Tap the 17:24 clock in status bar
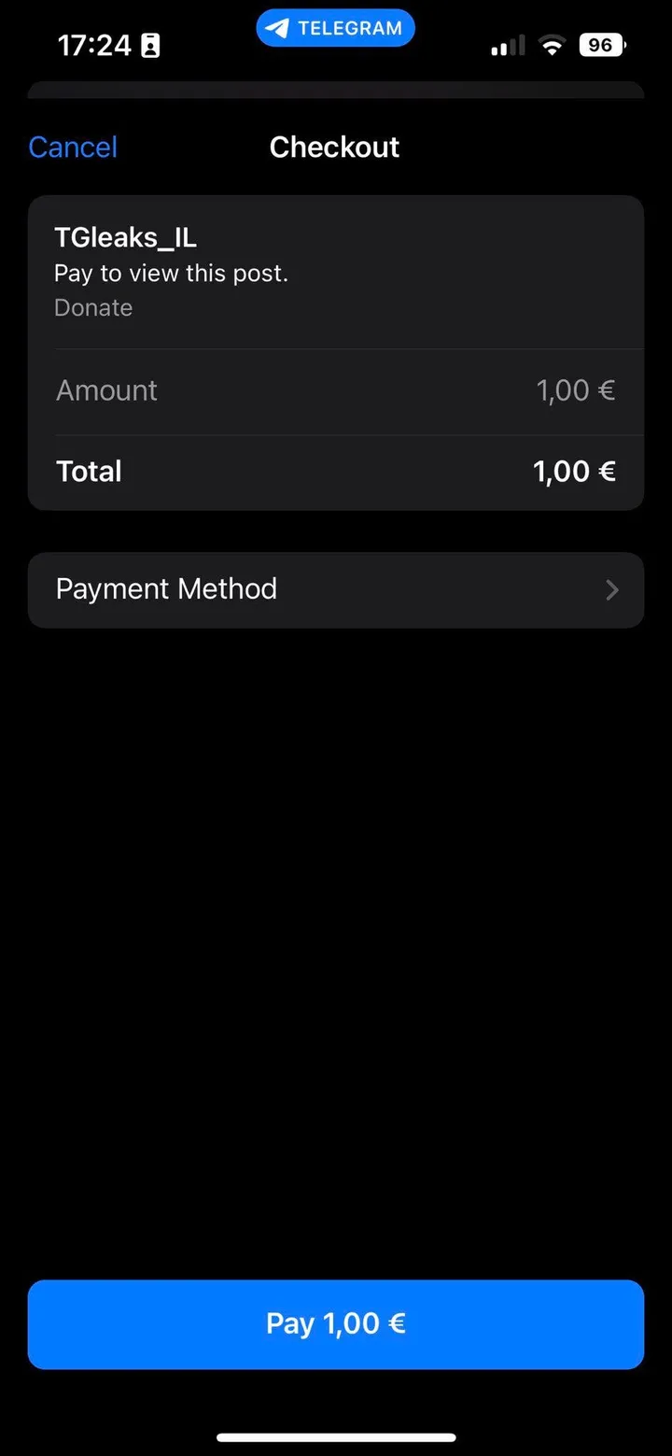672x1456 pixels. 94,46
